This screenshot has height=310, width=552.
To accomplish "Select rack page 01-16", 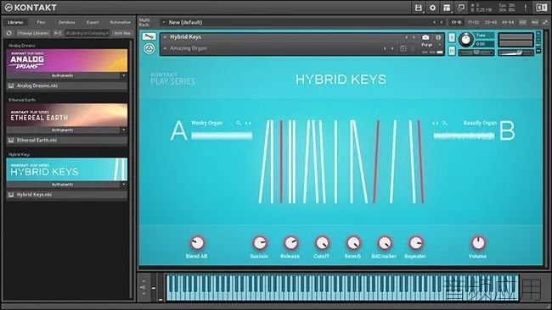I will pos(457,22).
